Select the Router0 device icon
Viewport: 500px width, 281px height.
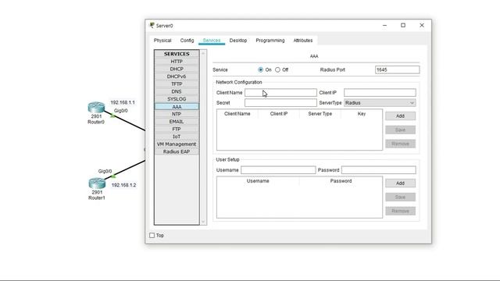[96, 108]
